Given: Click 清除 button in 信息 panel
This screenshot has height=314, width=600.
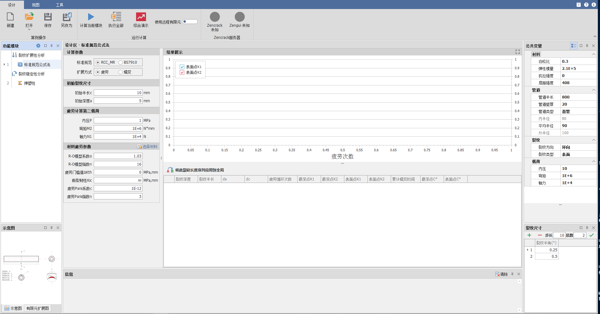Looking at the screenshot, I should pyautogui.click(x=502, y=274).
